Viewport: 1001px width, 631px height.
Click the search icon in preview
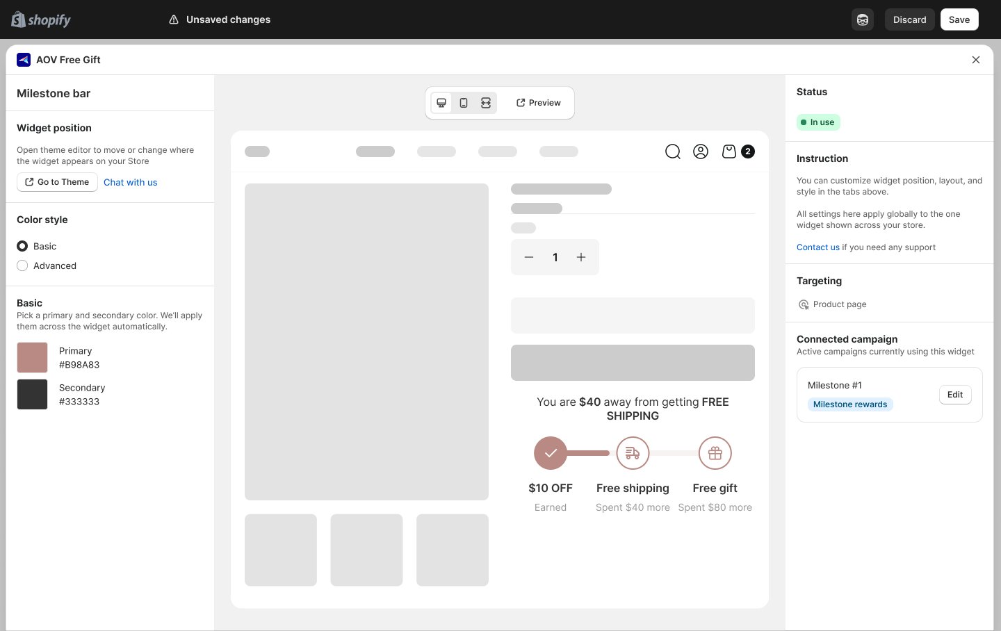click(673, 151)
